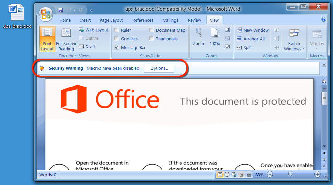Select Full Screen Reading status bar icon
The height and width of the screenshot is (185, 333).
click(227, 175)
